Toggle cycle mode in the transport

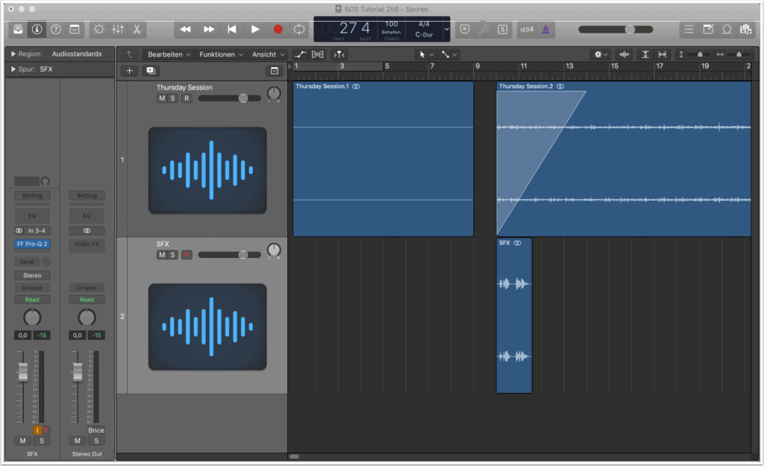coord(299,29)
